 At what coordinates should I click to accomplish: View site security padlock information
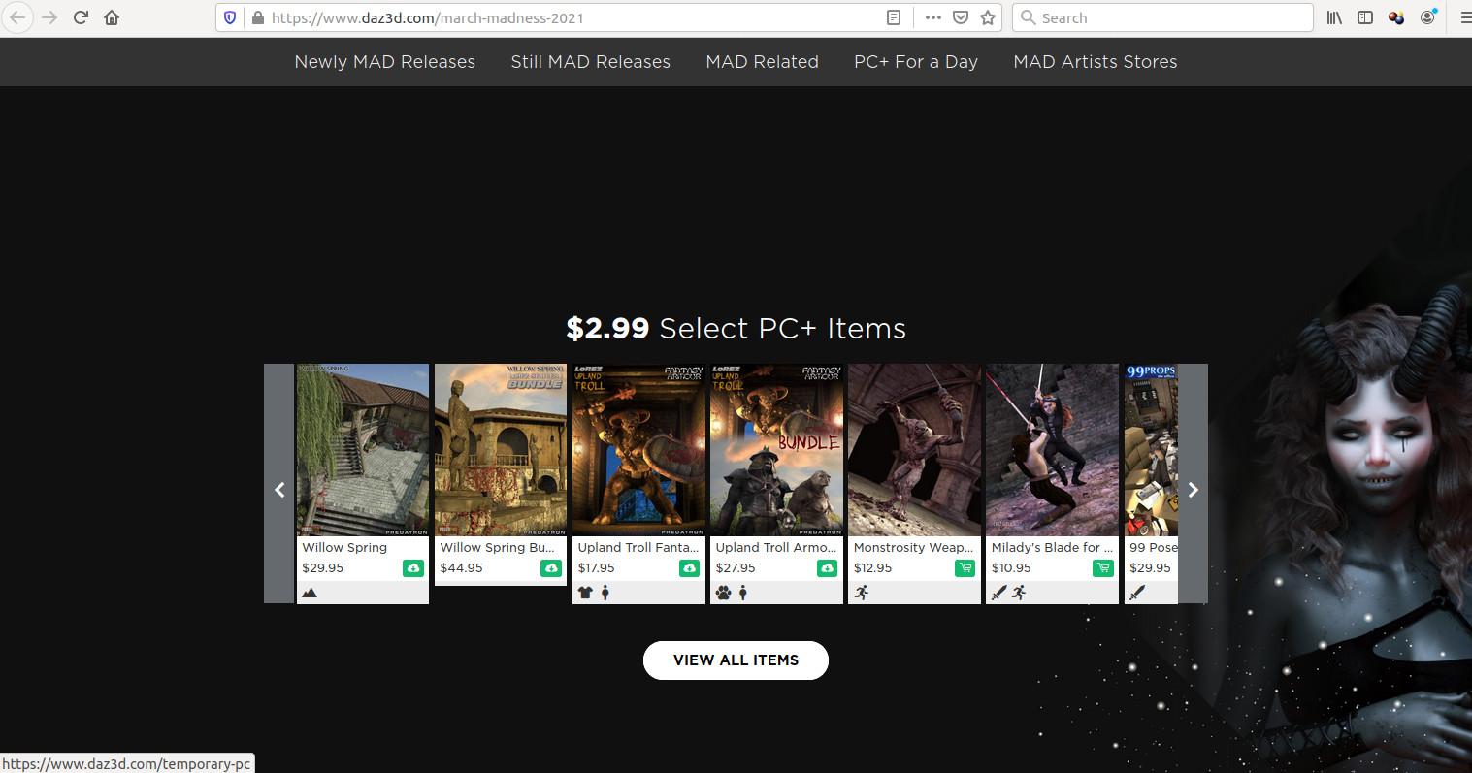tap(257, 17)
